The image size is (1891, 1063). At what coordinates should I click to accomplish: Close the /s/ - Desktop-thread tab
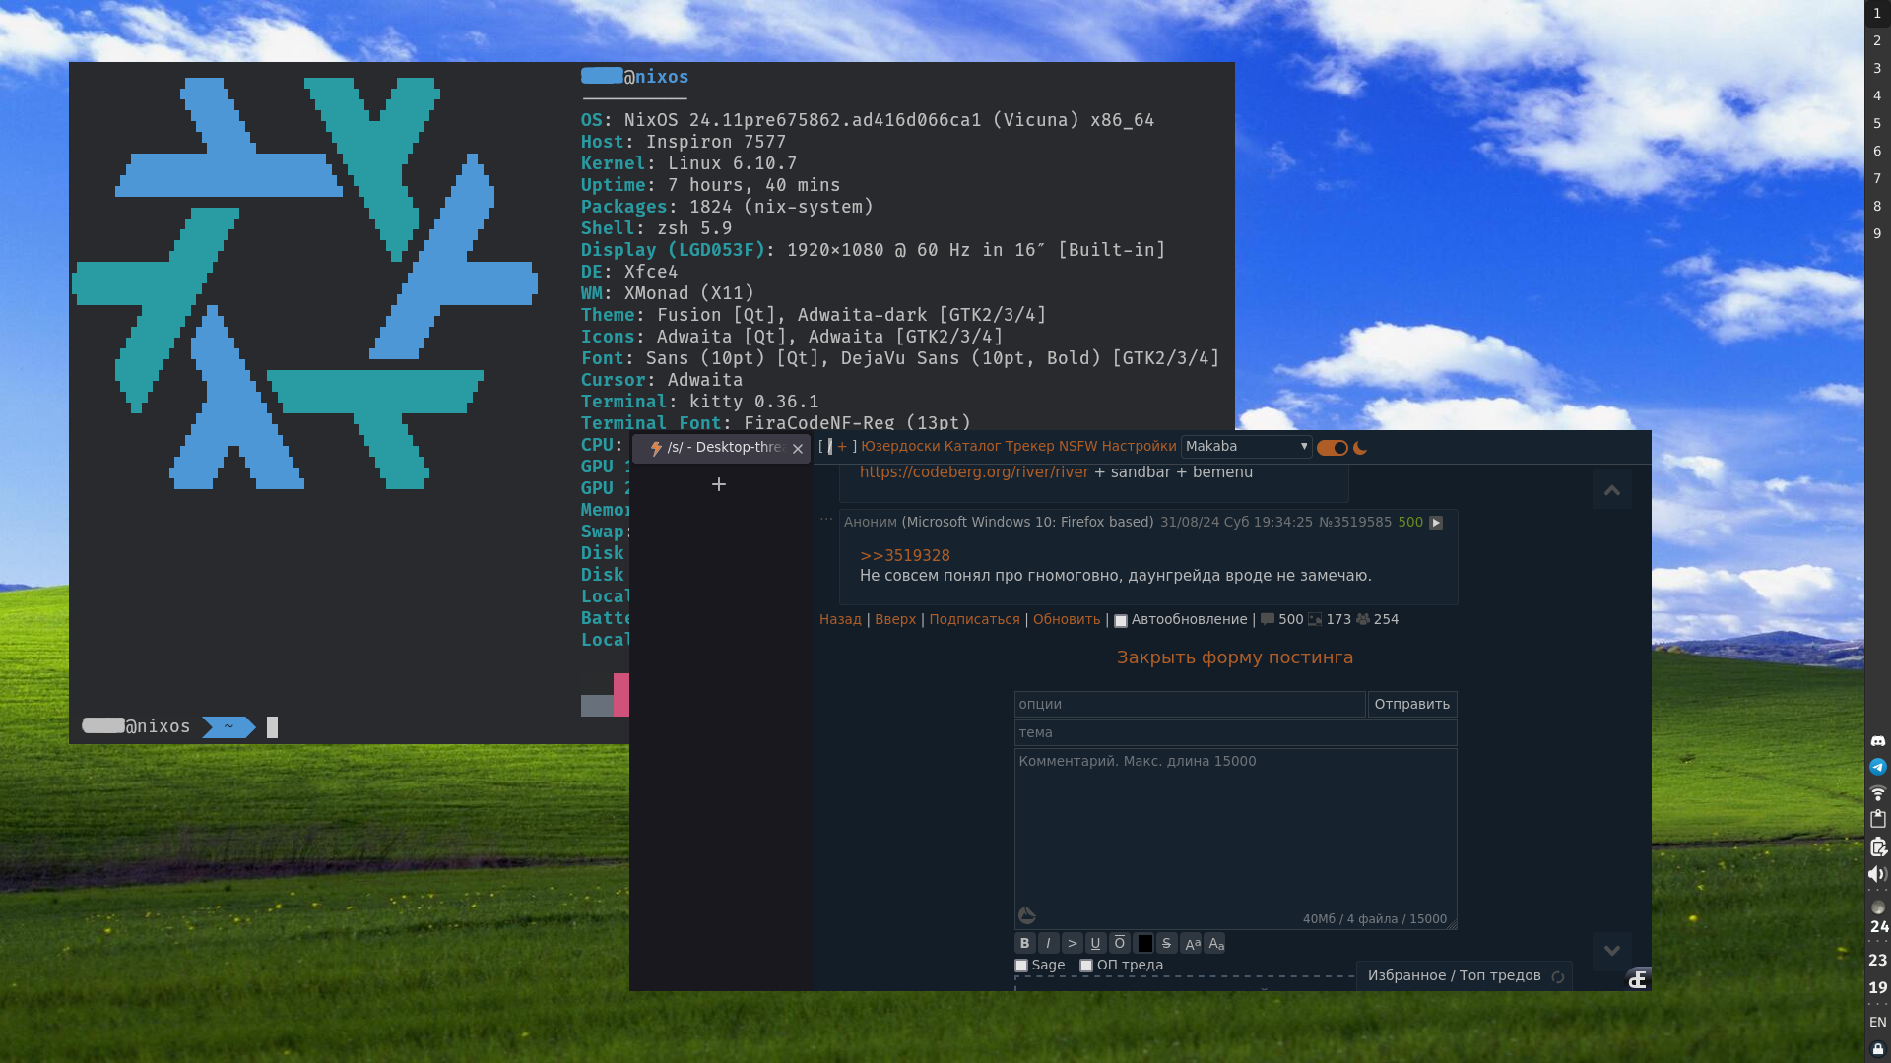(x=798, y=449)
